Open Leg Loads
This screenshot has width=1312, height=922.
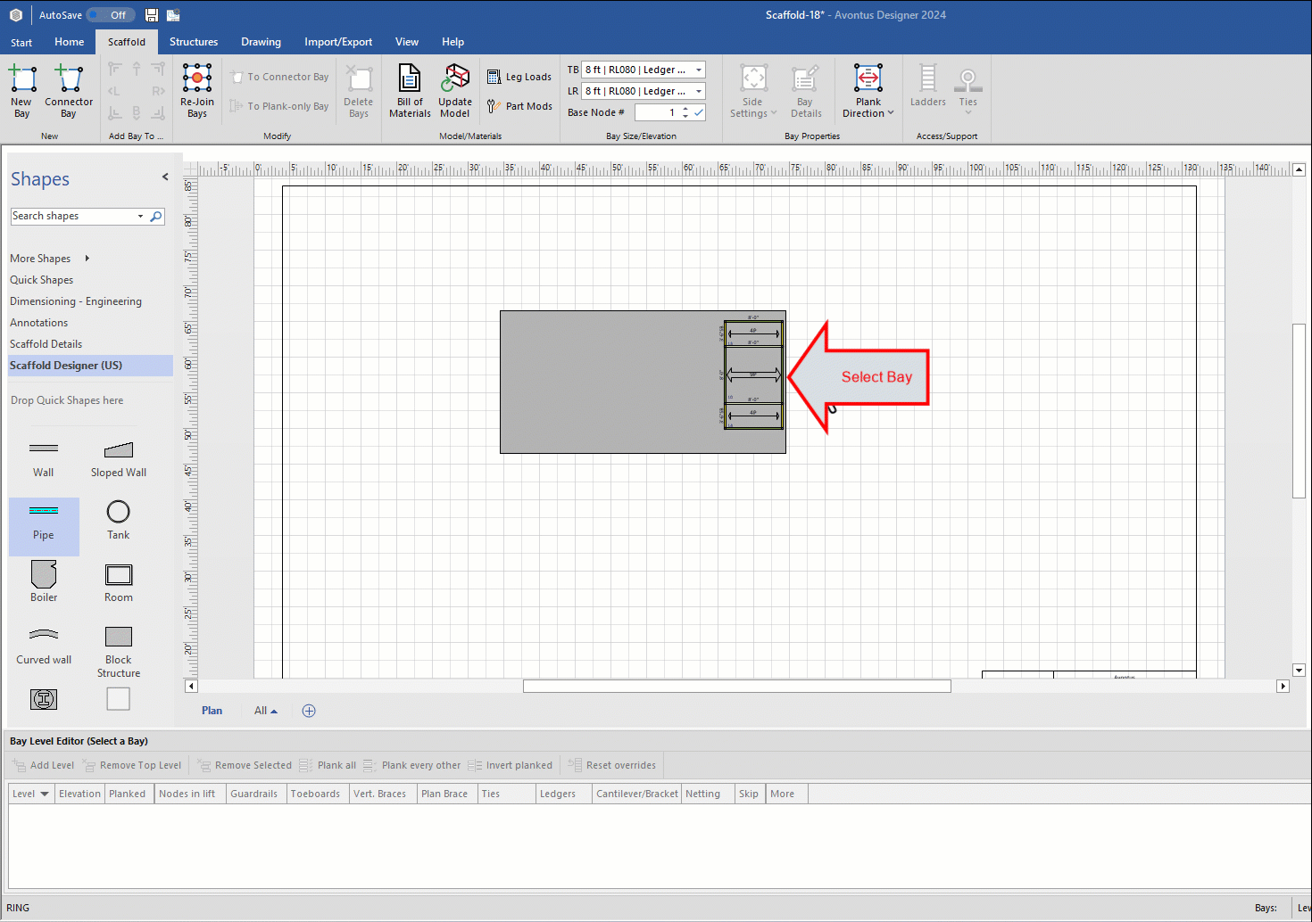(519, 78)
